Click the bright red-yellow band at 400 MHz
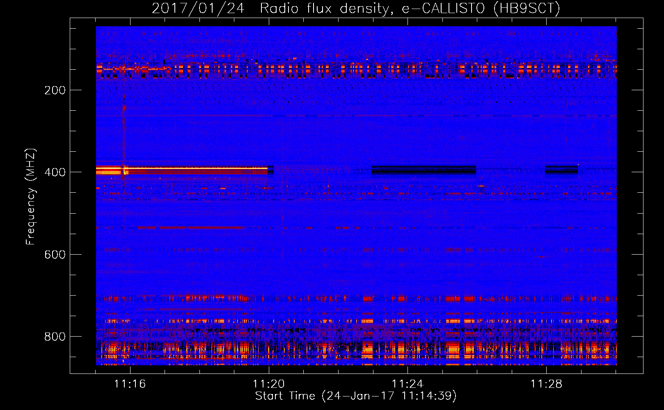 click(182, 170)
